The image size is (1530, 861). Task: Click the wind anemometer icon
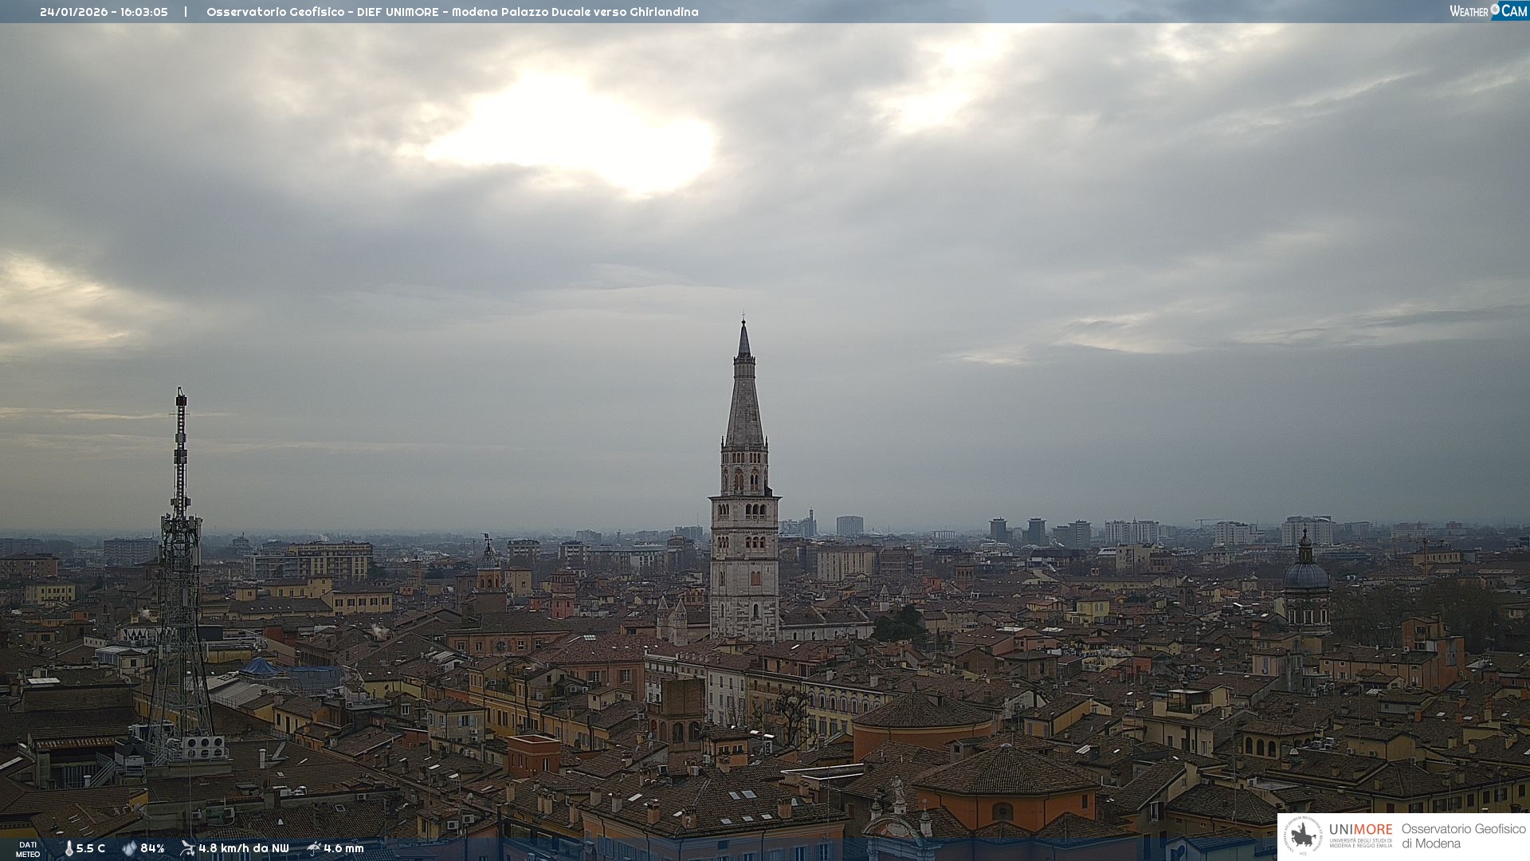[x=187, y=848]
